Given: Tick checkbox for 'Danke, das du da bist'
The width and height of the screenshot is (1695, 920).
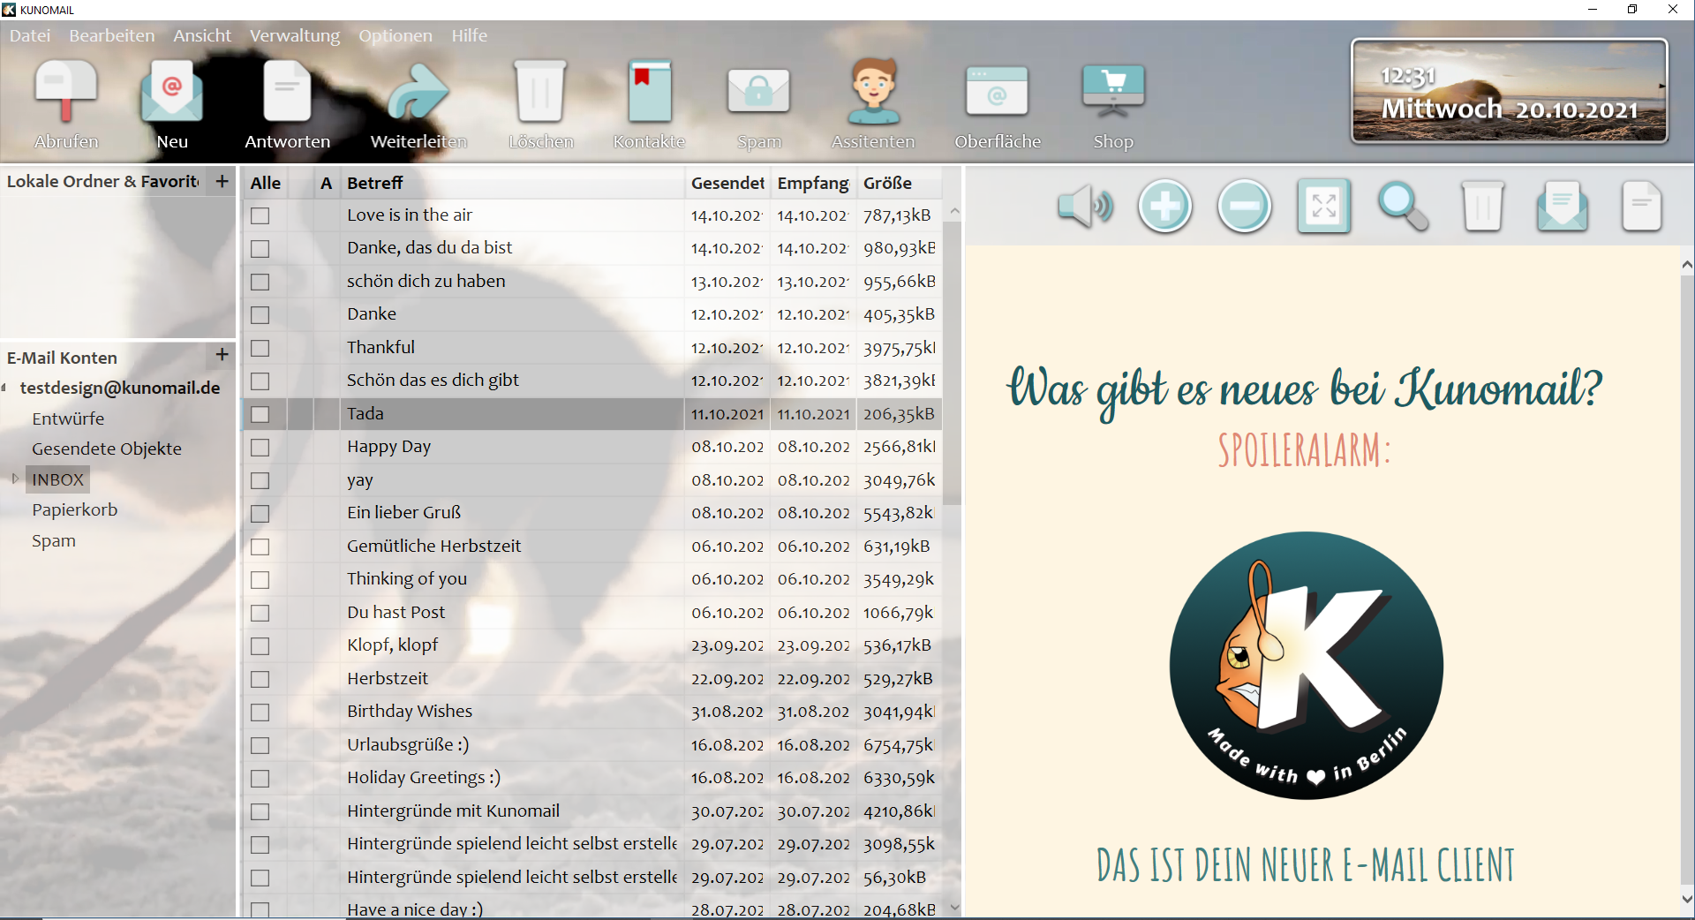Looking at the screenshot, I should (x=260, y=249).
